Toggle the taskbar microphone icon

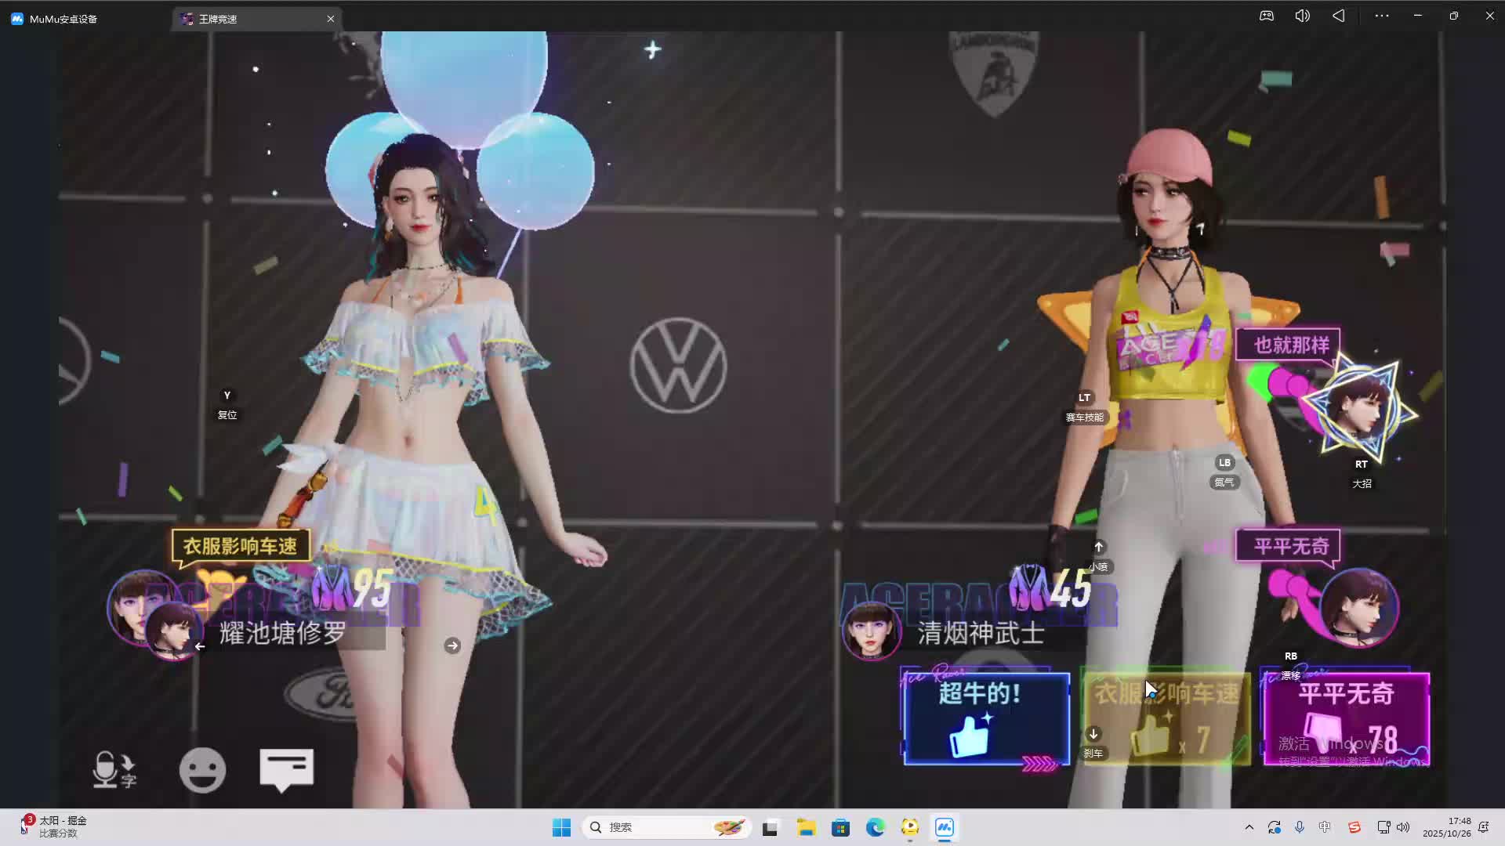pos(1299,827)
